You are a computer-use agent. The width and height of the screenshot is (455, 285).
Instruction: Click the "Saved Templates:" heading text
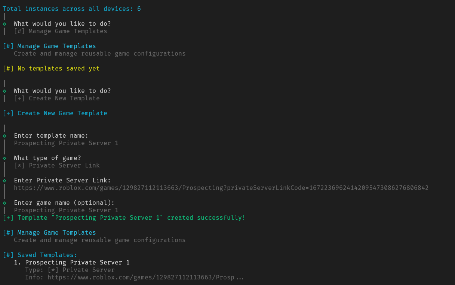point(47,255)
